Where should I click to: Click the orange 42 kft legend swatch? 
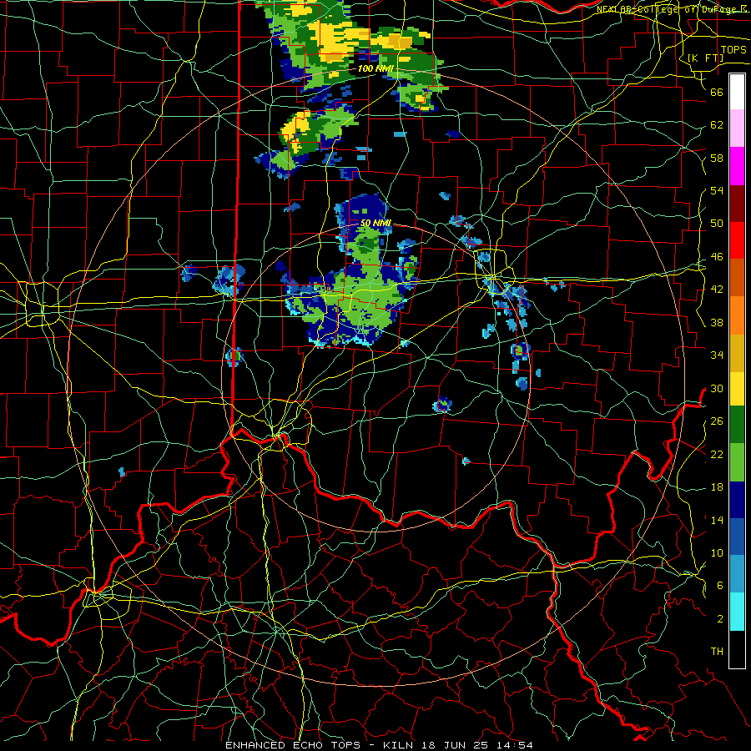tap(737, 315)
